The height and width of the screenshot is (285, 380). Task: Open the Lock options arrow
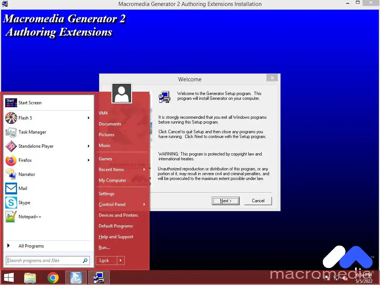121,261
